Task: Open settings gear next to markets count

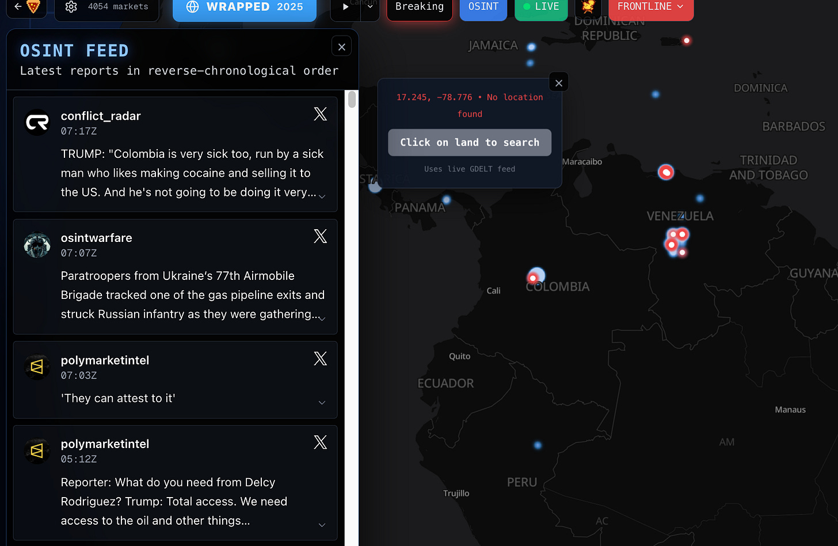Action: click(71, 7)
